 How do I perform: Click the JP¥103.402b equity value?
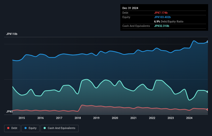162,17
